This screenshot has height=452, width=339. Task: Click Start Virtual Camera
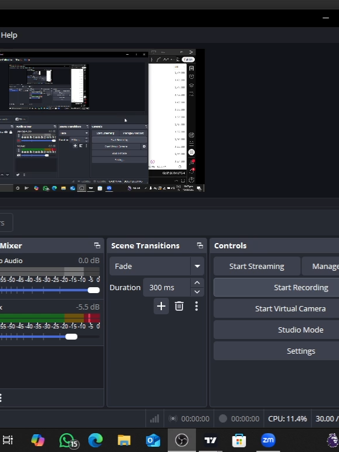pos(276,308)
